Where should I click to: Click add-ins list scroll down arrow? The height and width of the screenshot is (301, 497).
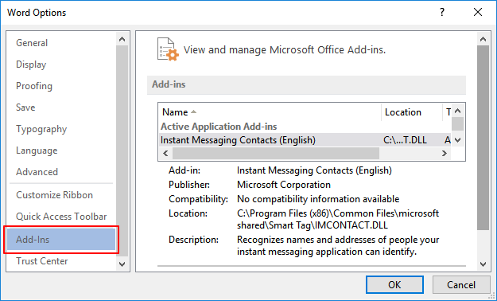pyautogui.click(x=458, y=139)
